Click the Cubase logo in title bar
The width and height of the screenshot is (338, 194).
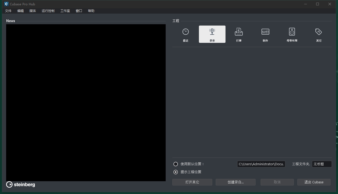point(6,4)
